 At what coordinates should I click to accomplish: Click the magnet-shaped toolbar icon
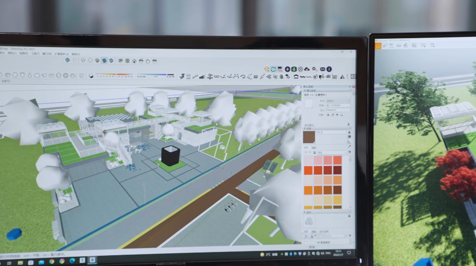pyautogui.click(x=82, y=76)
